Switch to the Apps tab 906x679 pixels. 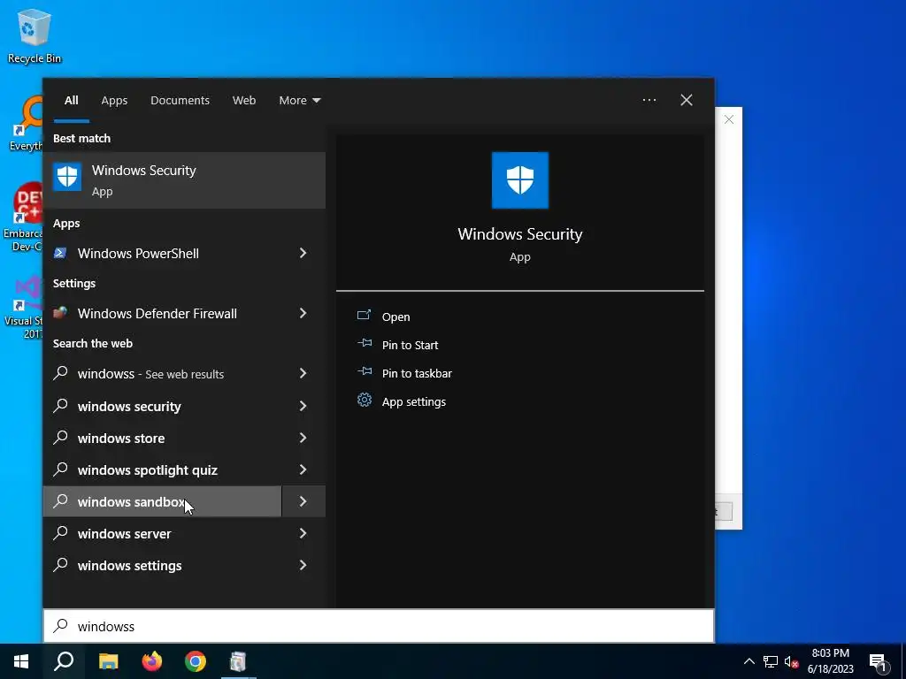click(x=114, y=101)
